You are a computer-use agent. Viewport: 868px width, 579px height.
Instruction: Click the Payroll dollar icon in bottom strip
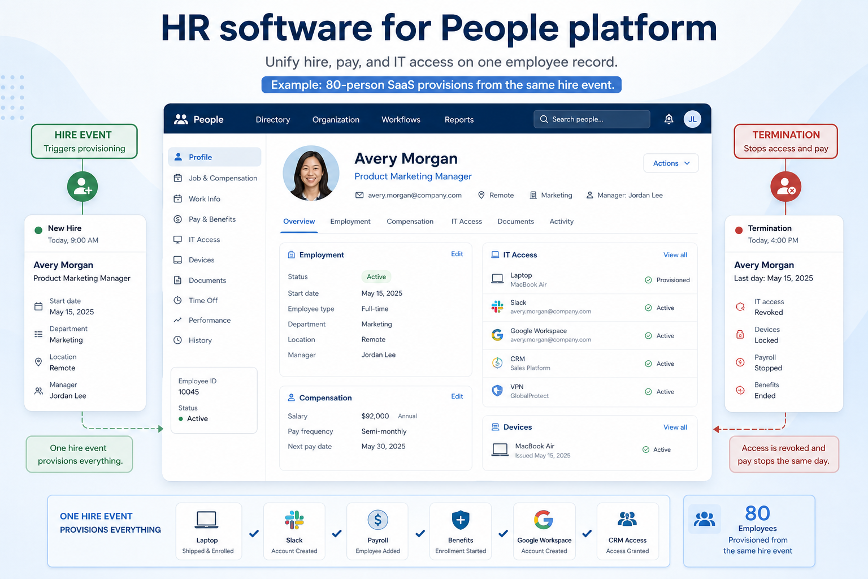coord(377,520)
